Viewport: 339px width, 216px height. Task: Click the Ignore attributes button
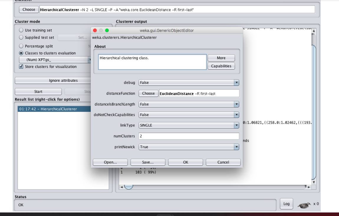click(53, 81)
